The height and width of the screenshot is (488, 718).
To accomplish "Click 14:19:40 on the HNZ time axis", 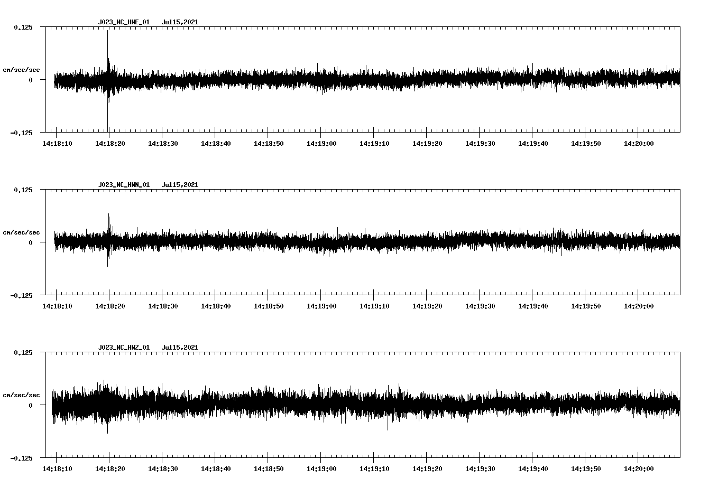I will click(x=533, y=469).
